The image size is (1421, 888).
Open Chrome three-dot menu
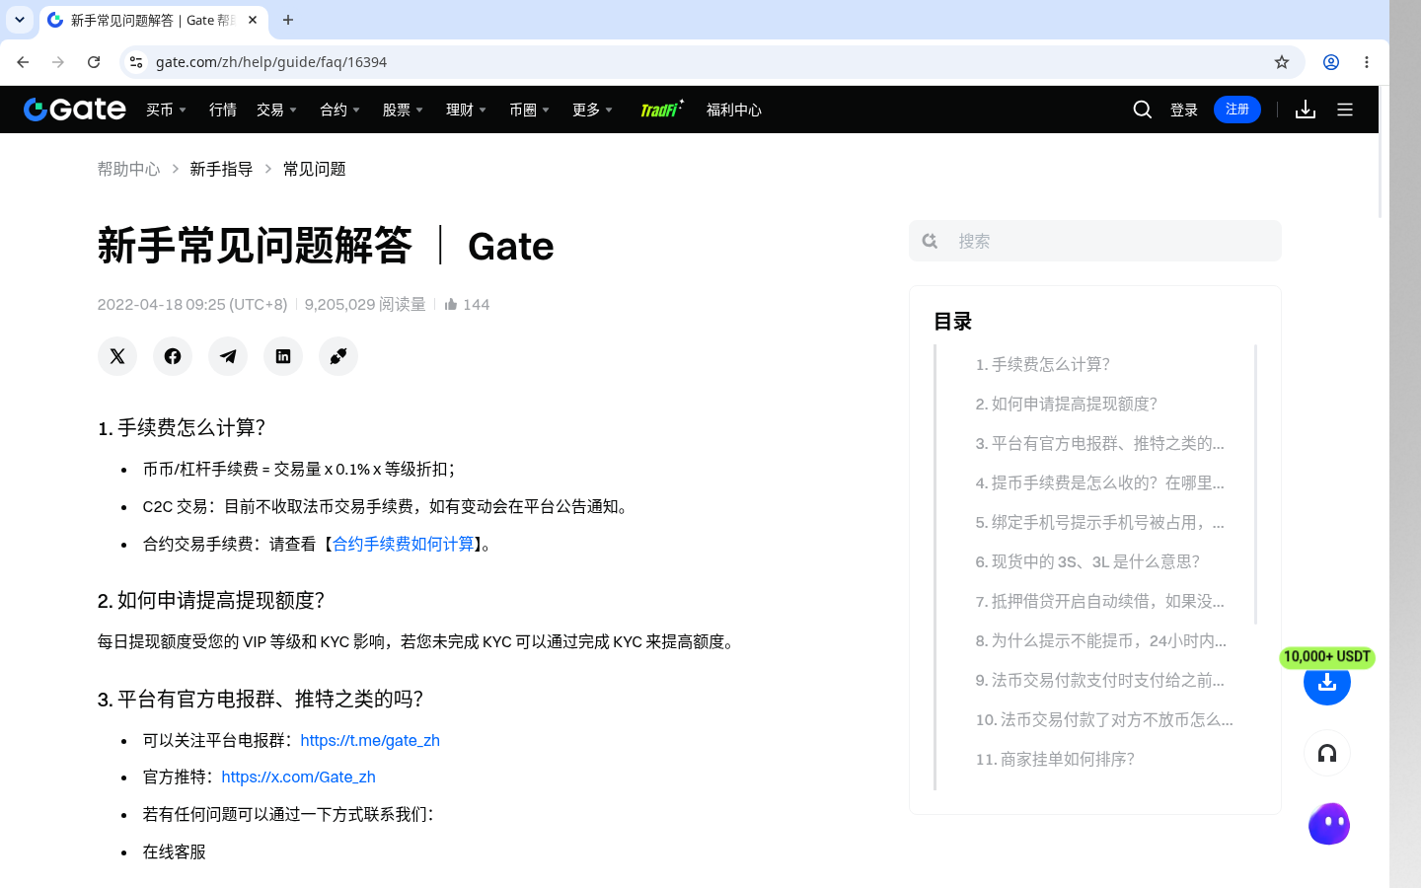click(1367, 62)
